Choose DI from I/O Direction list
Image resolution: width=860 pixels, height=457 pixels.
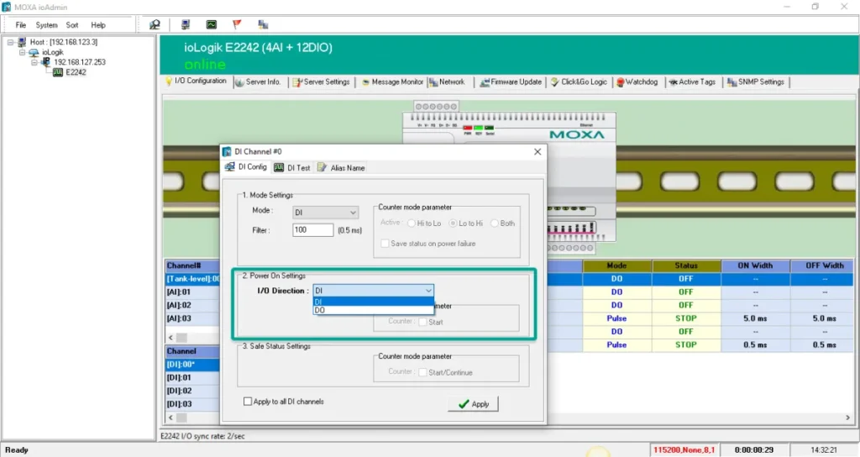(374, 302)
